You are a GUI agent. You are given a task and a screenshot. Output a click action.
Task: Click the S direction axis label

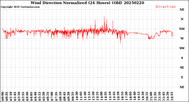(182, 58)
